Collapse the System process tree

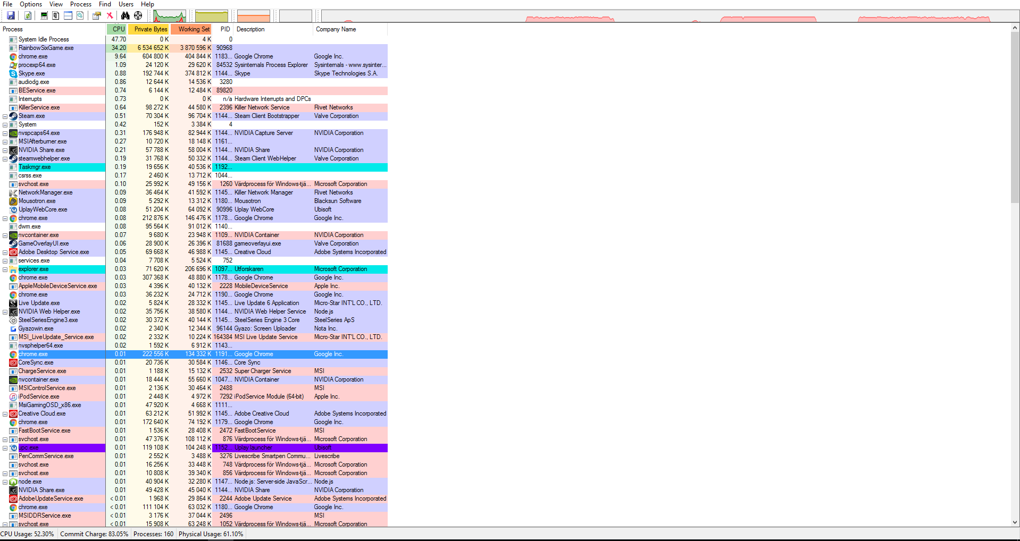[5, 125]
